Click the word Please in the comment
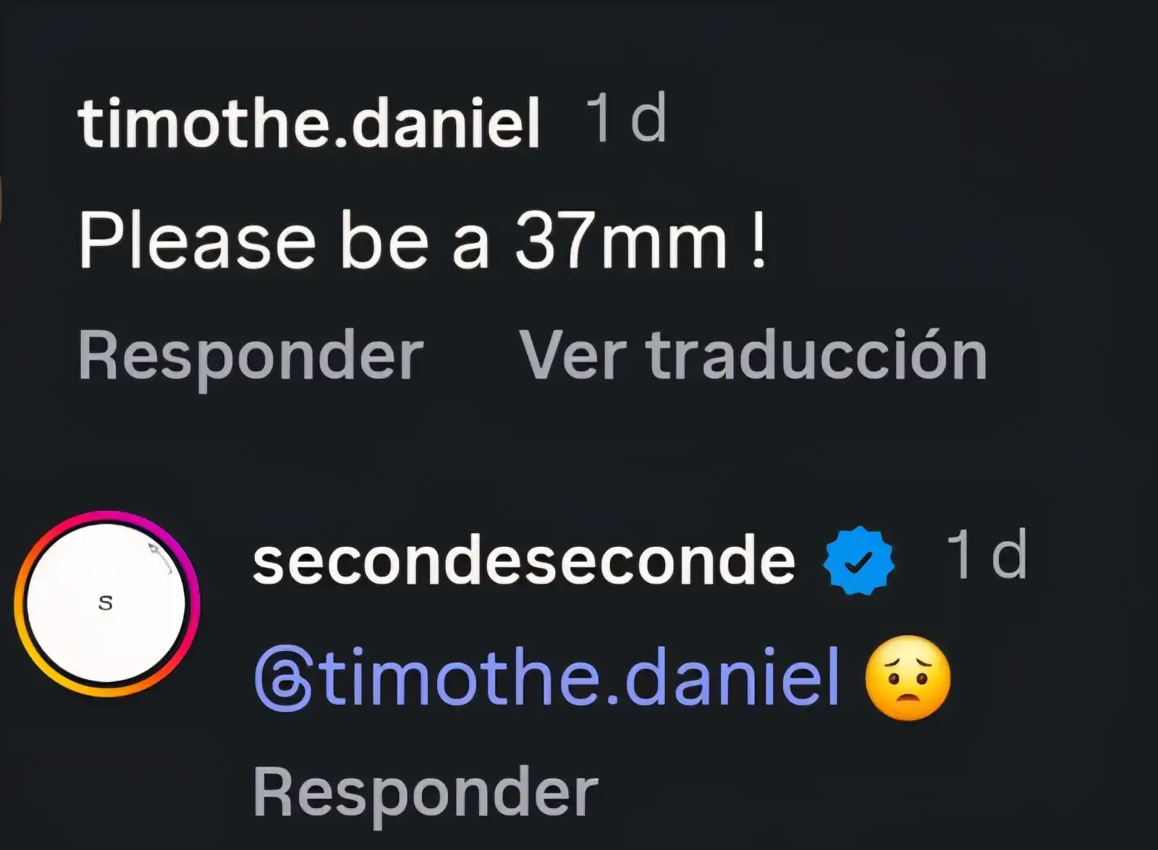 click(x=197, y=241)
